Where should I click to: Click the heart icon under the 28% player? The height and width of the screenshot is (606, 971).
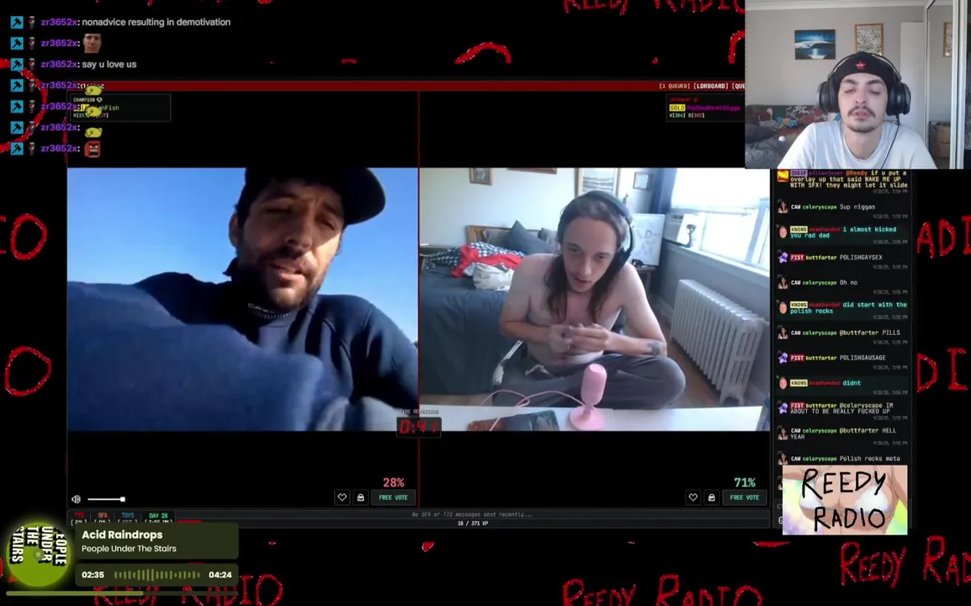pos(342,497)
